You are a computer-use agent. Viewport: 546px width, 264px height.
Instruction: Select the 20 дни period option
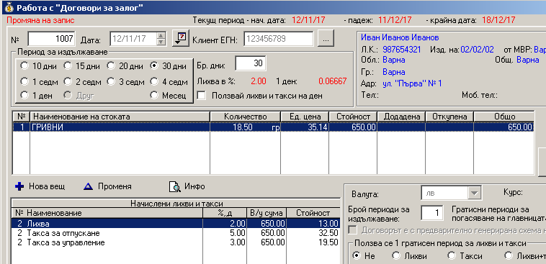click(x=111, y=65)
